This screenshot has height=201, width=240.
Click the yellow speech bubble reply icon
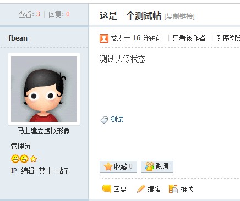pos(107,188)
